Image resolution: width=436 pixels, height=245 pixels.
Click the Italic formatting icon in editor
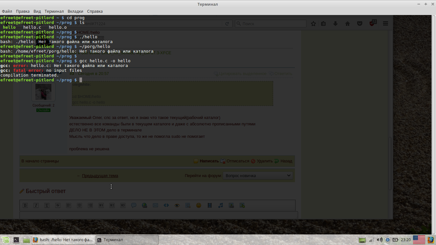click(36, 205)
